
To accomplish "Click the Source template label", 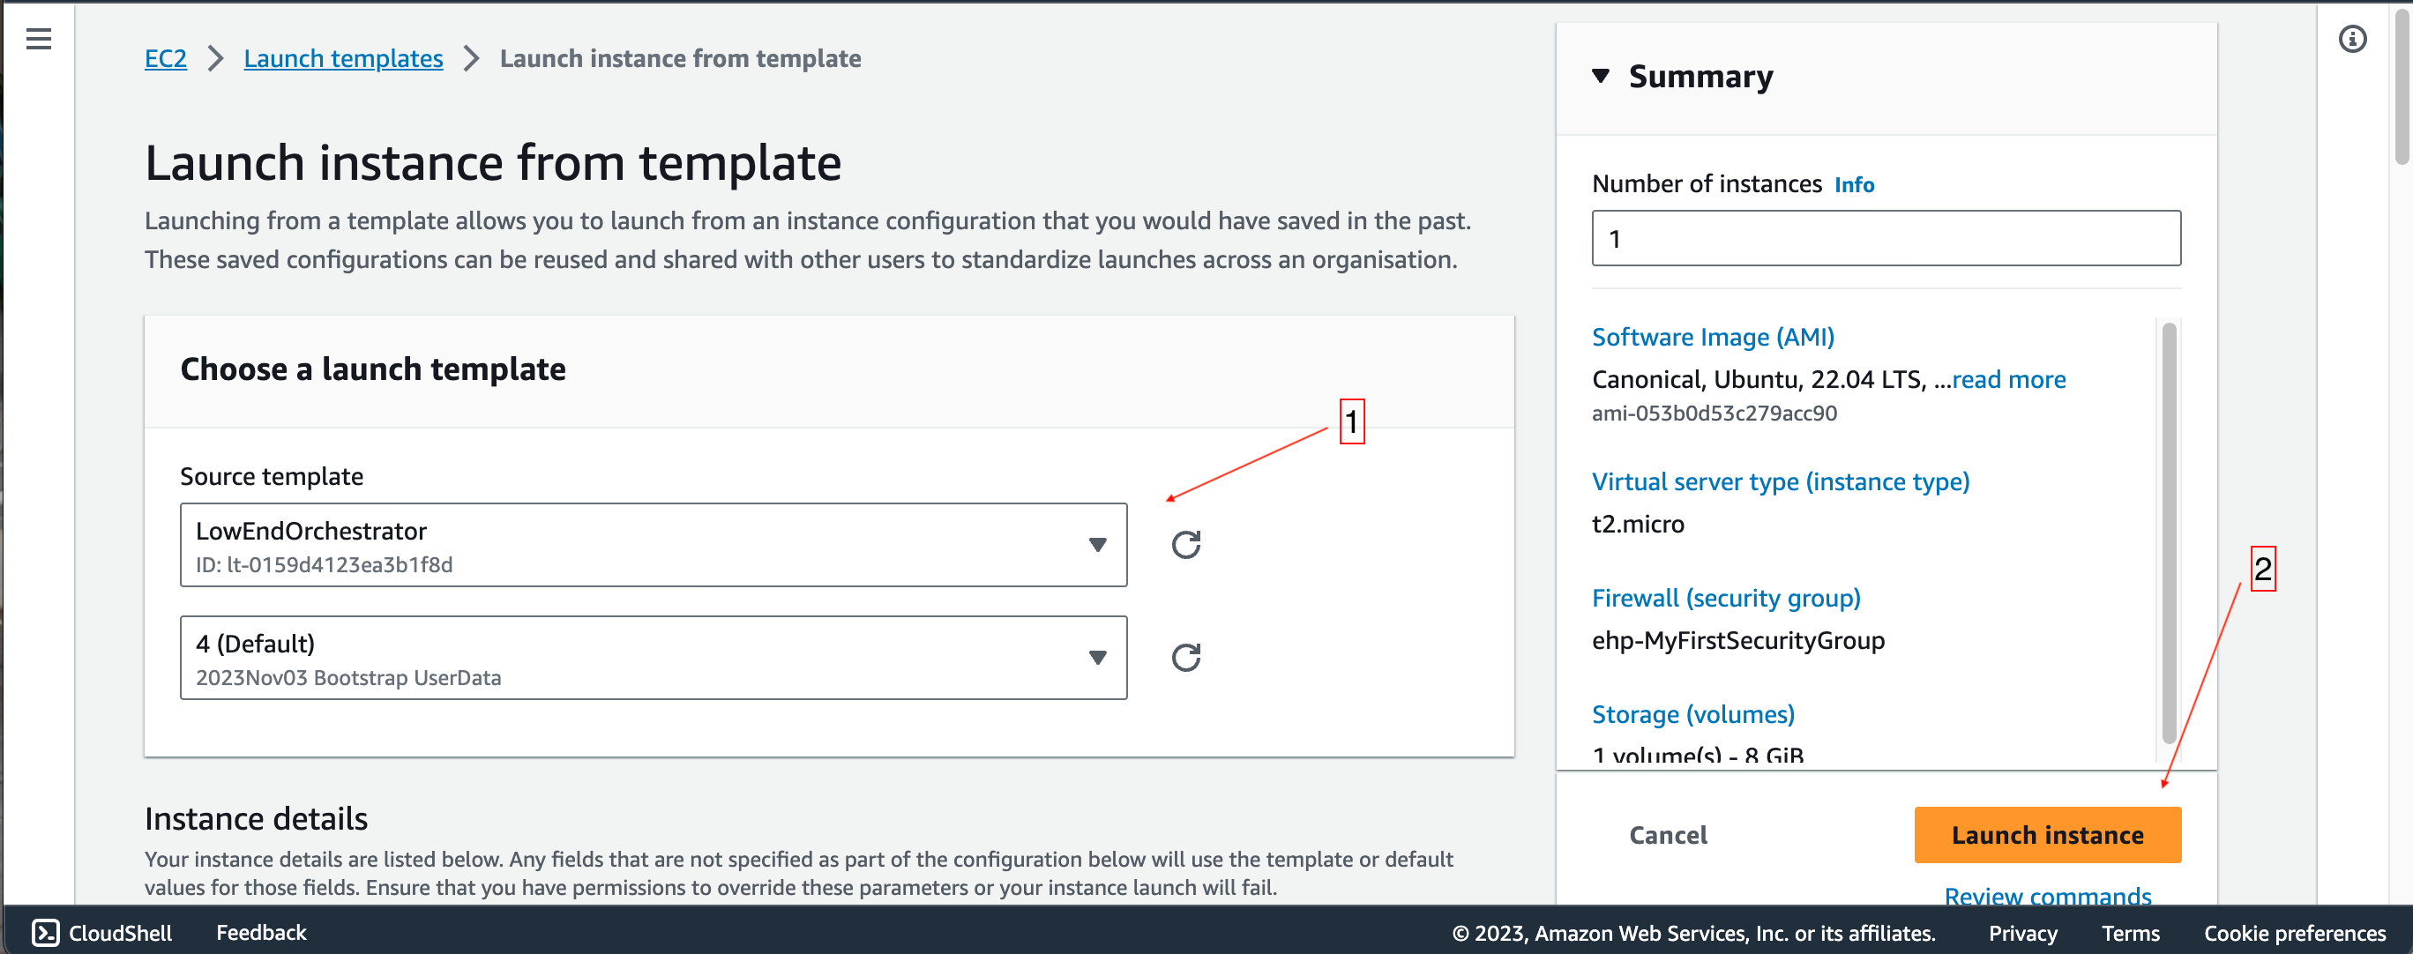I will click(x=272, y=476).
